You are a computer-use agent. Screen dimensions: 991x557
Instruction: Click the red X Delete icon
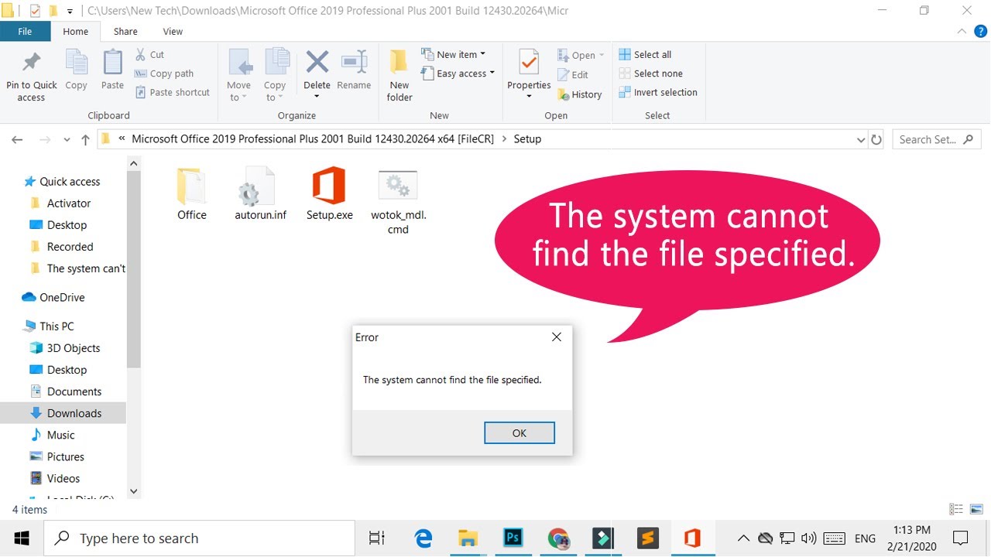[317, 62]
